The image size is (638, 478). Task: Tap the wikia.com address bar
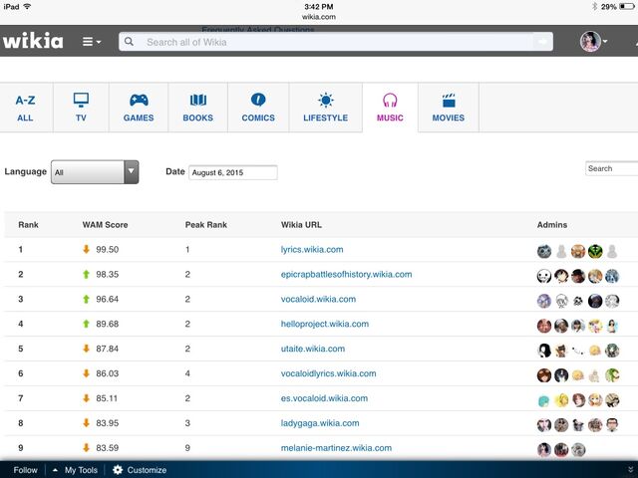319,17
